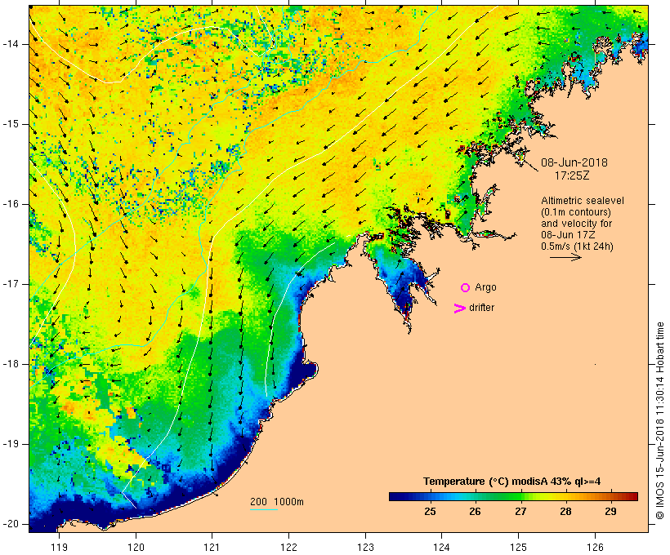
Task: Click longitude label 122
Action: 288,547
